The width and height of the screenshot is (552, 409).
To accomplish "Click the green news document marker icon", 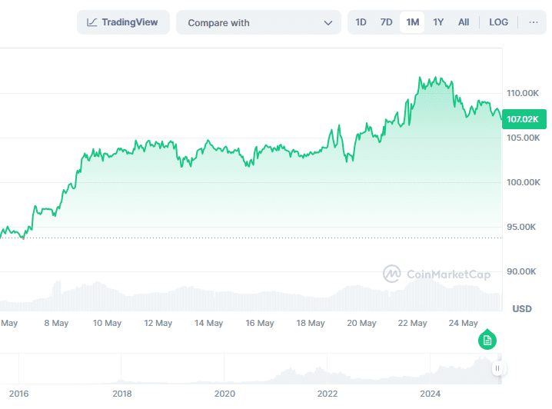I will click(x=487, y=340).
